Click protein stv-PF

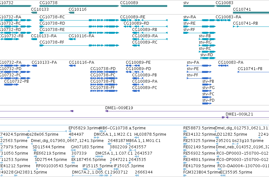[x=199, y=78]
